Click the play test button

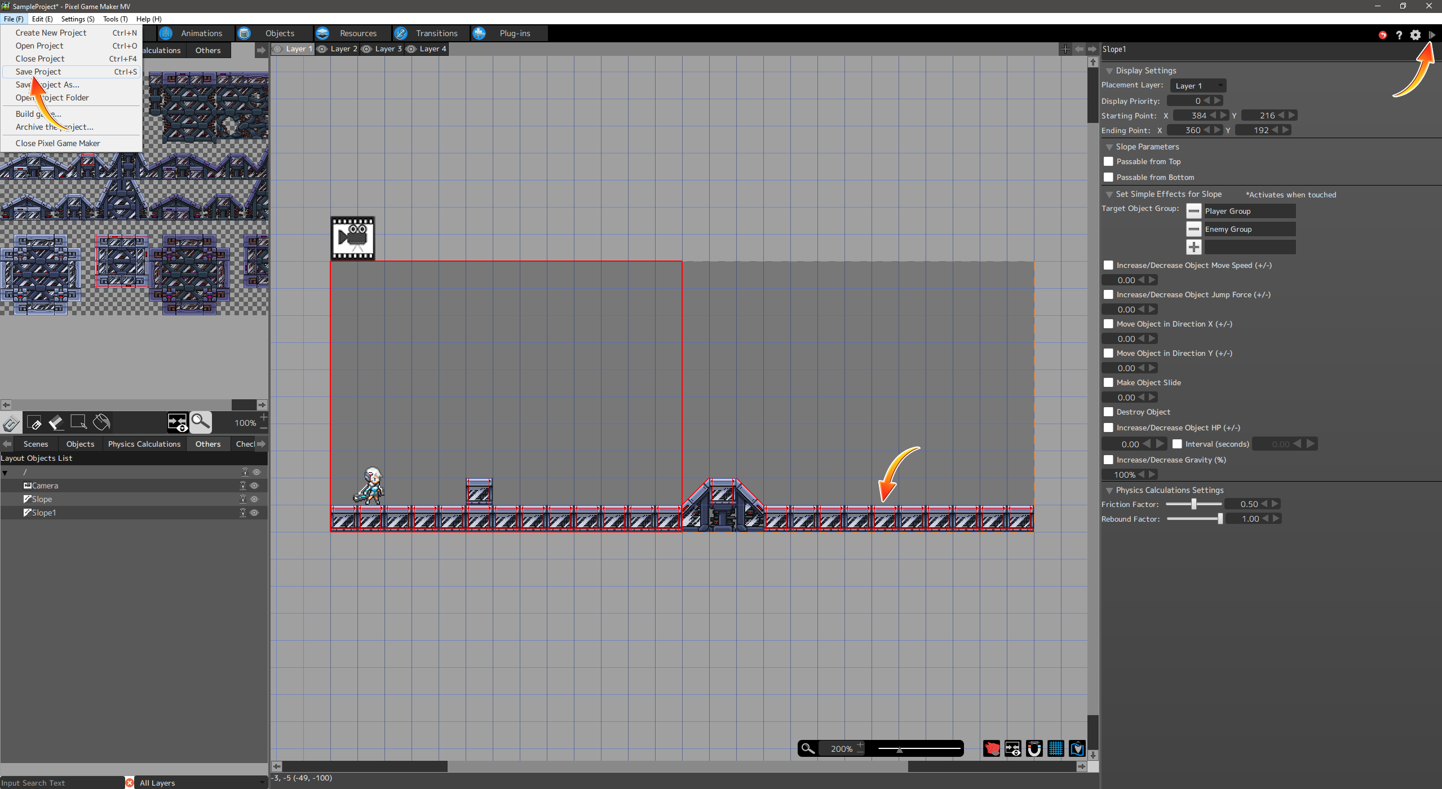pos(1431,35)
